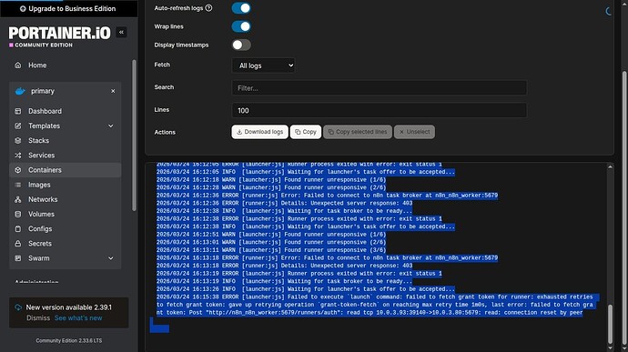628x352 pixels.
Task: Click the page vertical scrollbar at right edge
Action: pos(624,208)
